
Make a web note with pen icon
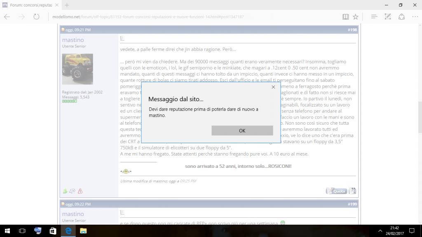point(387,17)
